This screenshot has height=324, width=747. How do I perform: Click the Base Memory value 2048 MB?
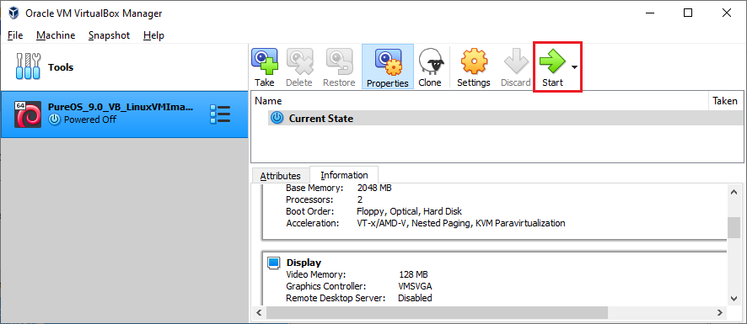pos(374,188)
